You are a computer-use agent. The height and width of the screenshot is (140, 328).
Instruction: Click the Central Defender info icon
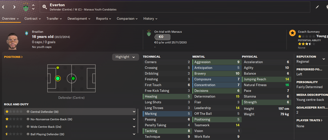pyautogui.click(x=28, y=112)
